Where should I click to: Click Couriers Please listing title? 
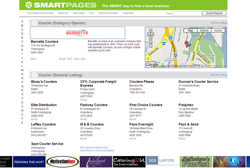[142, 82]
